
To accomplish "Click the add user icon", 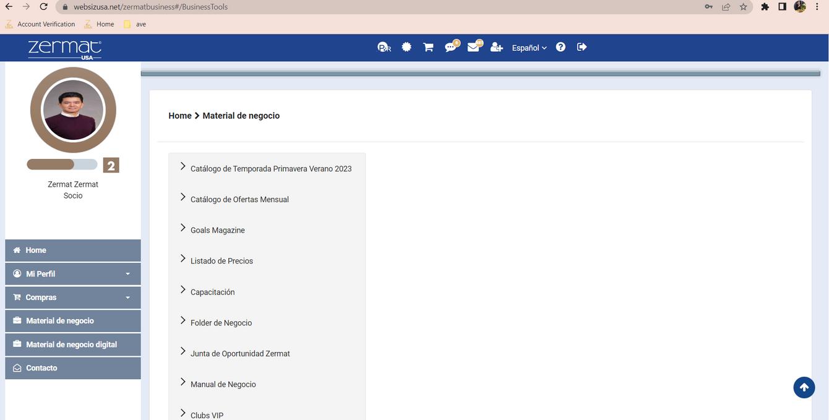I will coord(496,47).
